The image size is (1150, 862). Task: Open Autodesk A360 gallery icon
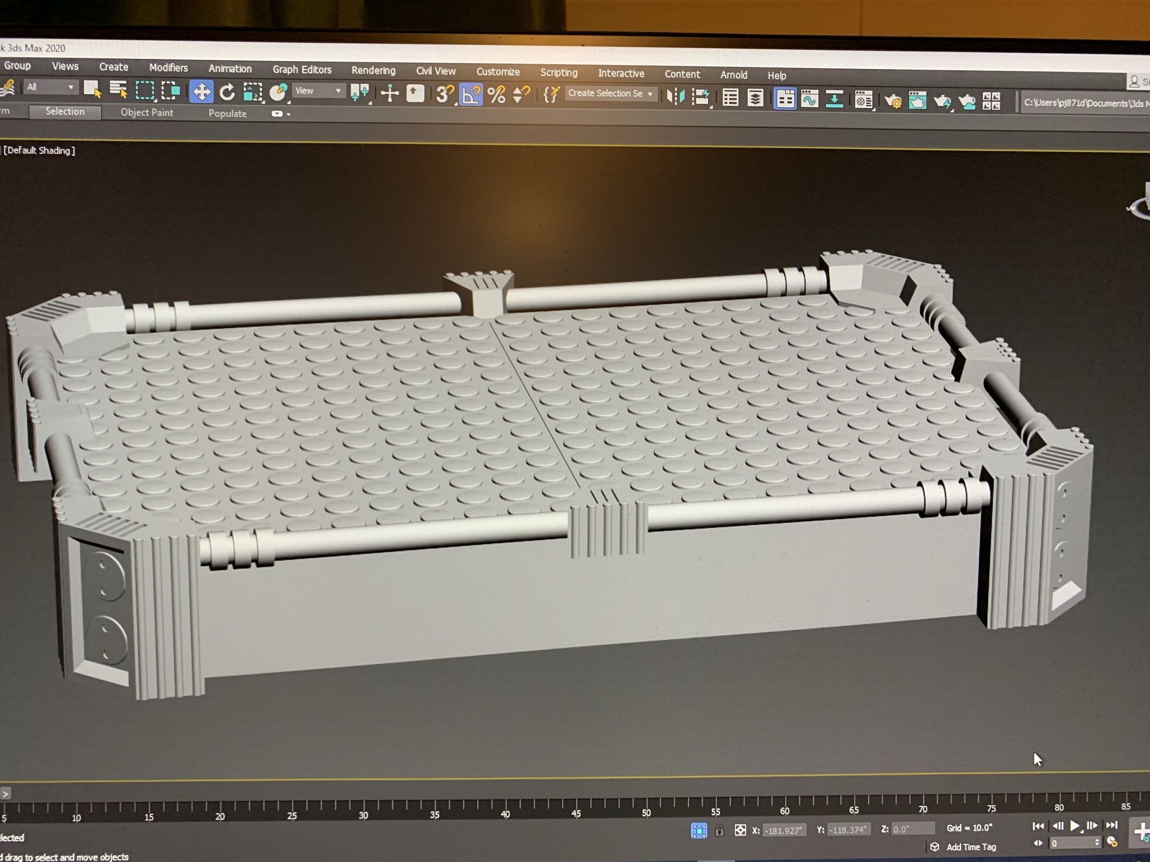992,102
